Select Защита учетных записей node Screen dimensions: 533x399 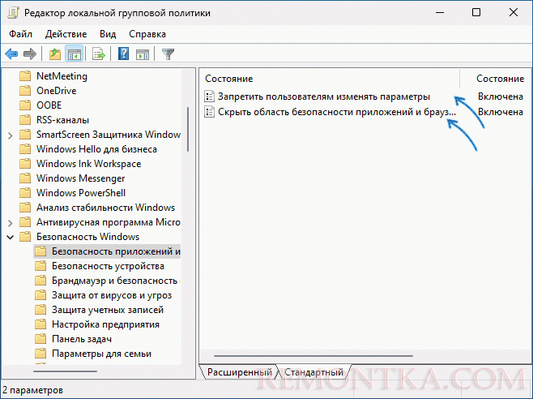(108, 310)
